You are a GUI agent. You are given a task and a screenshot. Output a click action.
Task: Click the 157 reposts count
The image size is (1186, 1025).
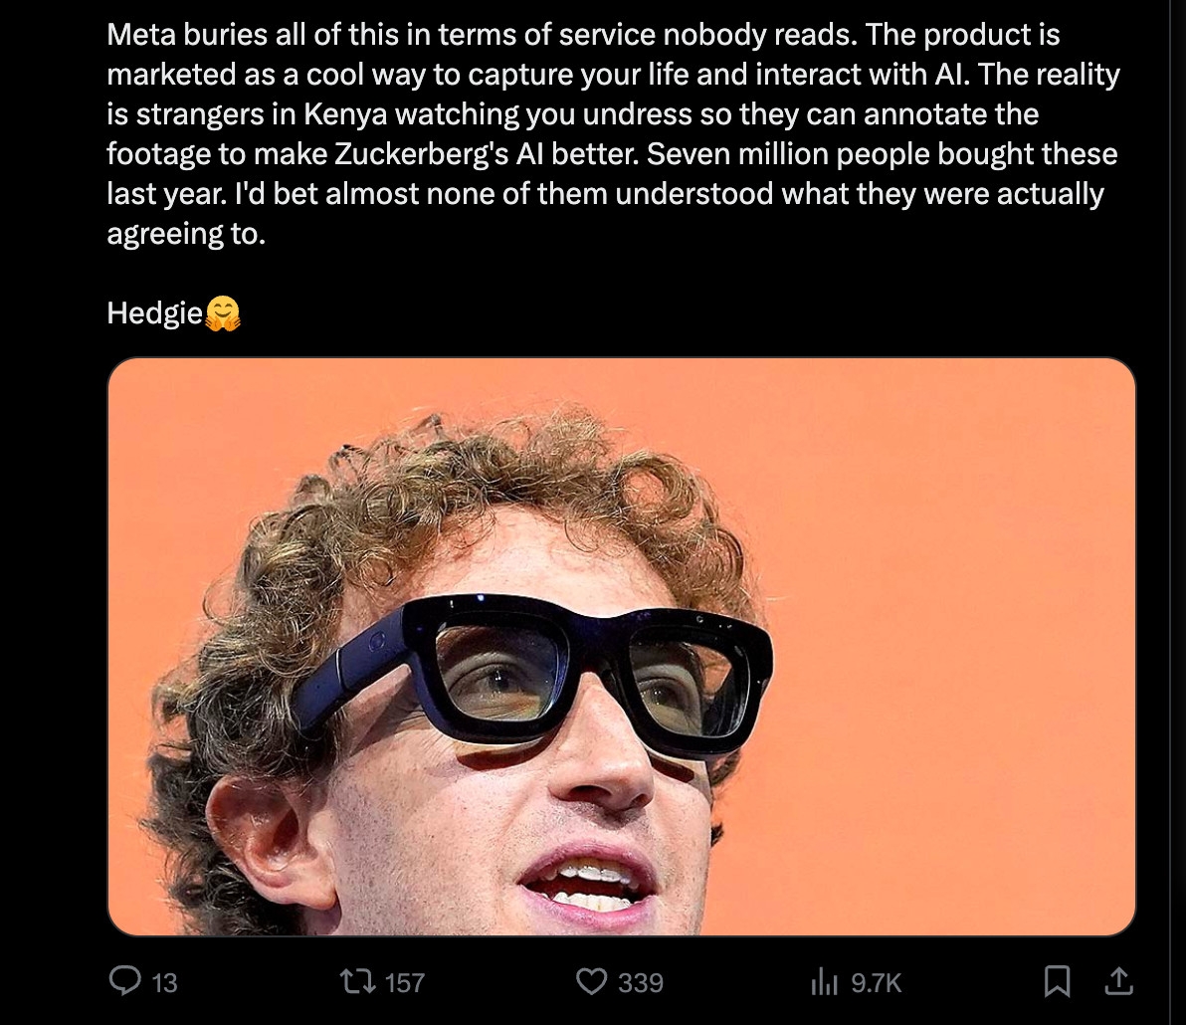point(405,982)
